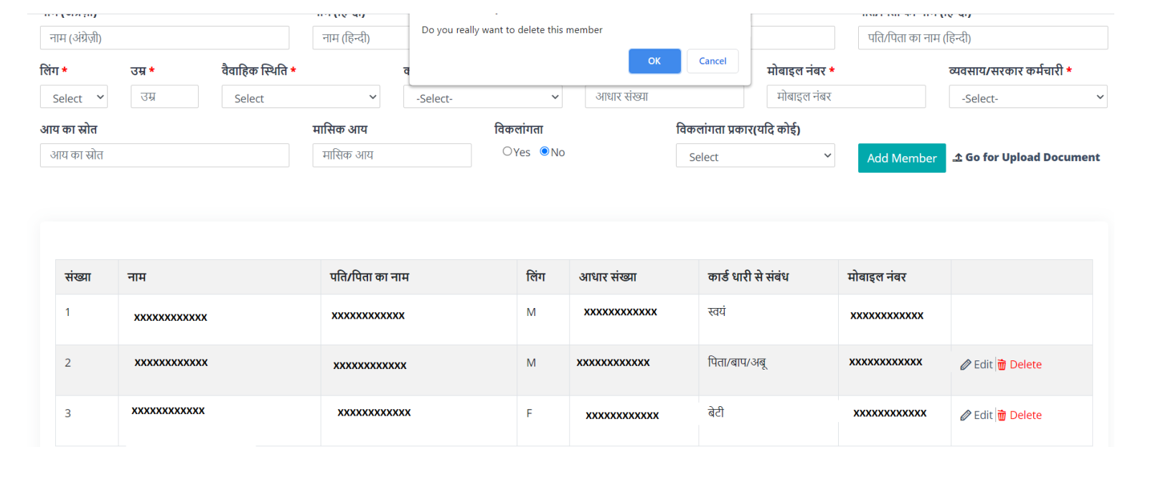Confirm deletion with the OK button
This screenshot has width=1171, height=490.
tap(654, 61)
